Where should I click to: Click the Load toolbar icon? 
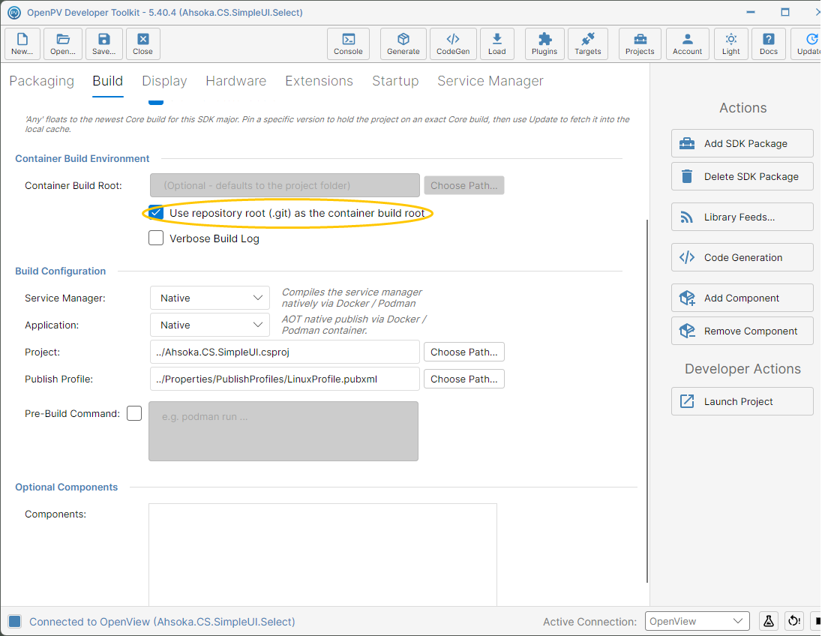click(x=496, y=43)
